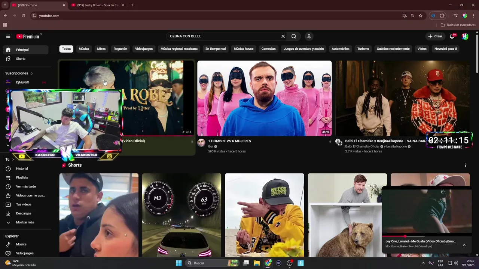Select the En tiempo real chip
The image size is (479, 269).
click(216, 49)
